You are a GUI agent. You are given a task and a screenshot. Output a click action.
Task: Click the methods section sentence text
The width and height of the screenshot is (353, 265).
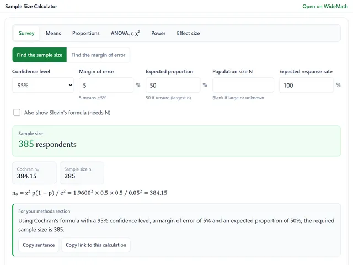click(176, 225)
